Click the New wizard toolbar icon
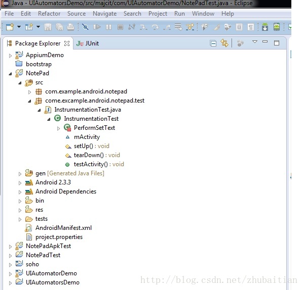This screenshot has width=303, height=290. [10, 27]
